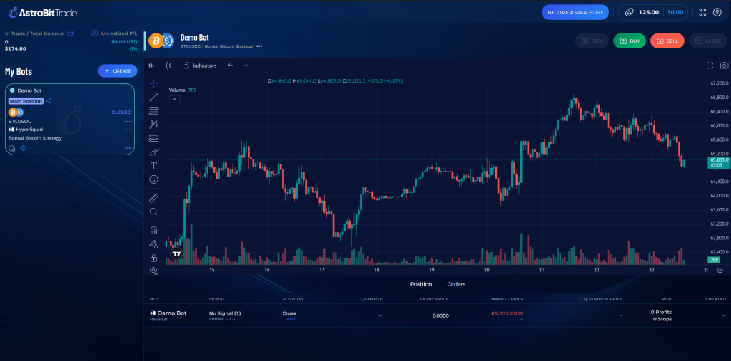Click the CREATE bot button

pyautogui.click(x=118, y=70)
